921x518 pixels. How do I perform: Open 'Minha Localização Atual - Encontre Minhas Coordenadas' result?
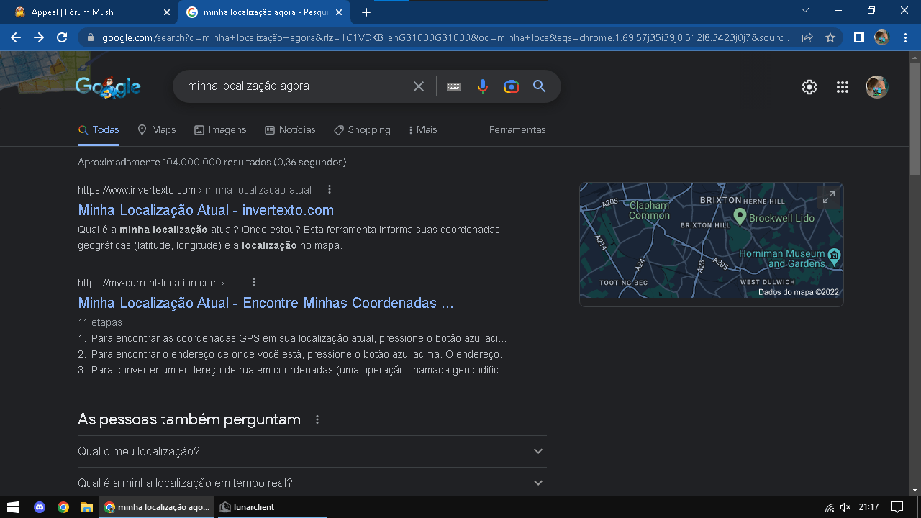[x=266, y=303]
